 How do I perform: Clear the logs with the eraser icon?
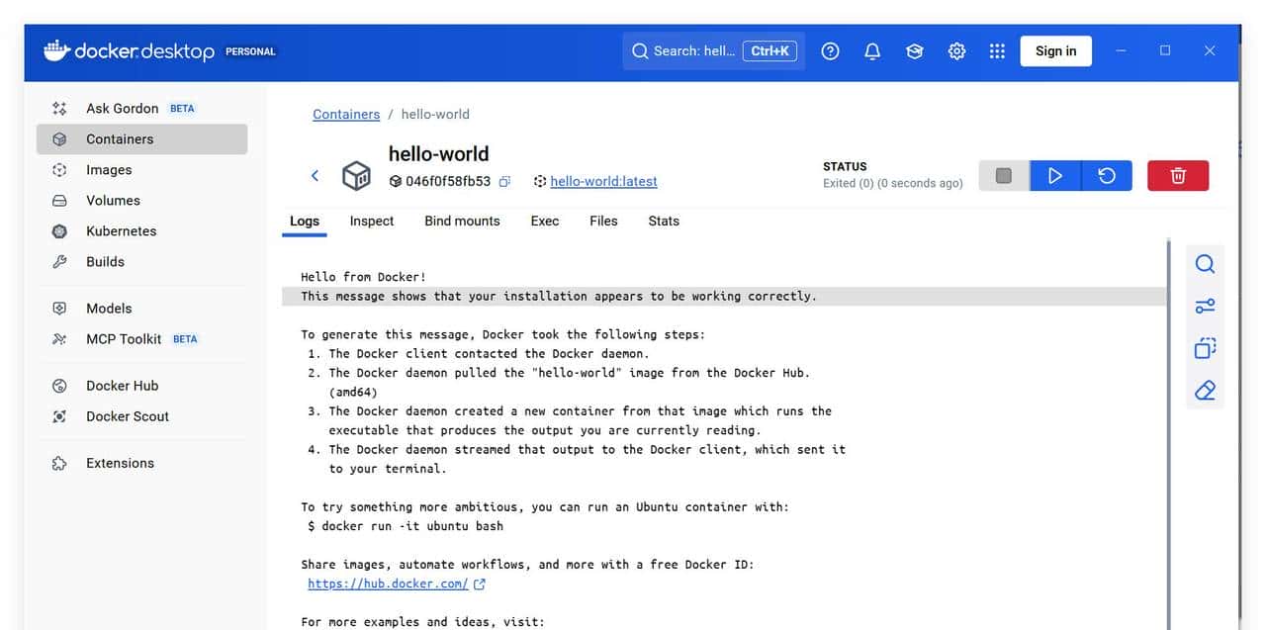click(x=1205, y=390)
